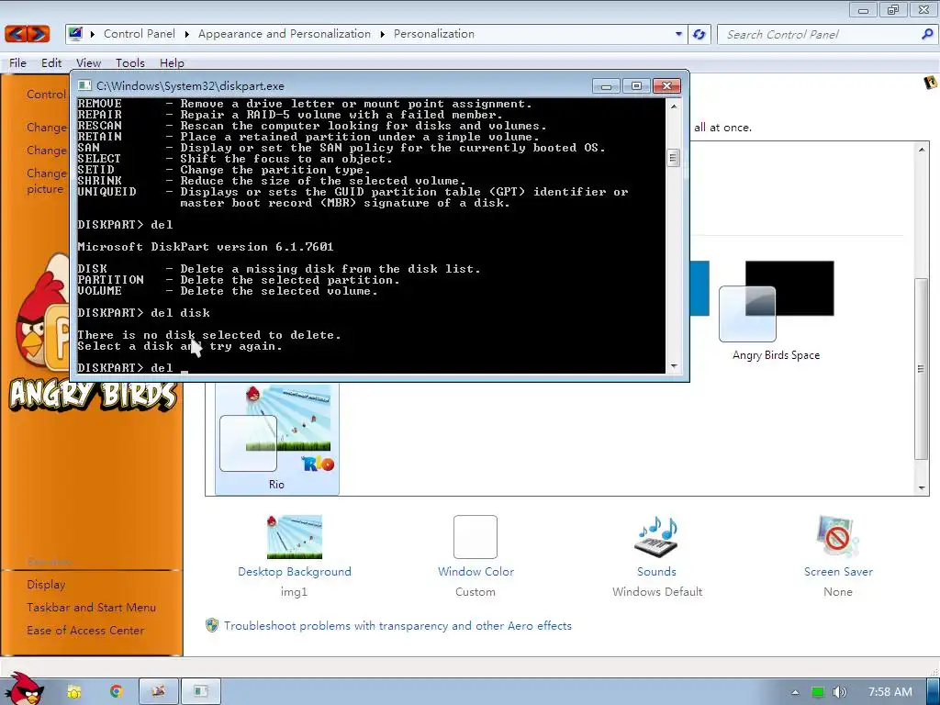The width and height of the screenshot is (940, 705).
Task: Select the Angry Birds Space theme
Action: (776, 310)
